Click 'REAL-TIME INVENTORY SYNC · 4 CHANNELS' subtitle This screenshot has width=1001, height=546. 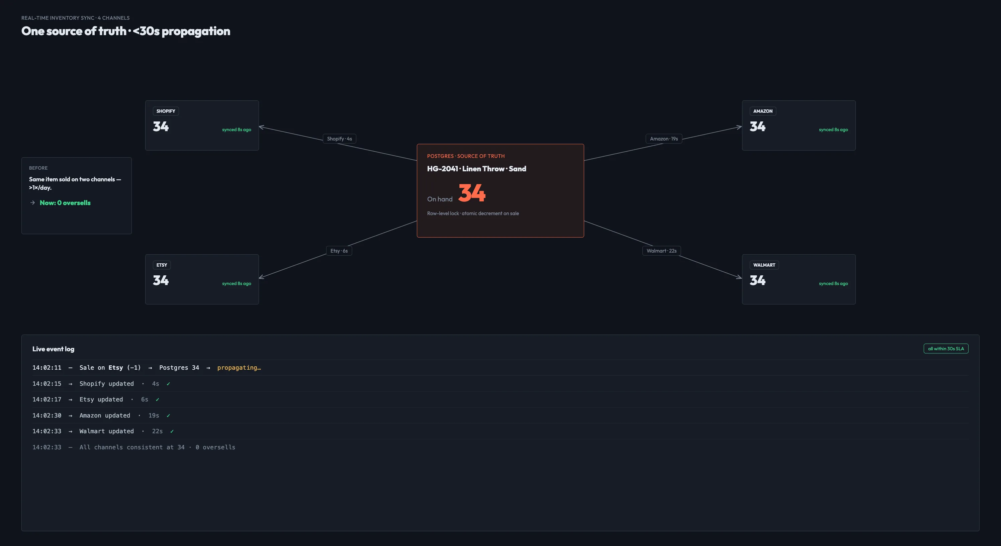click(75, 18)
